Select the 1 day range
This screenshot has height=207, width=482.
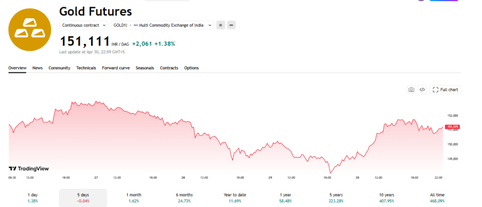pyautogui.click(x=32, y=198)
